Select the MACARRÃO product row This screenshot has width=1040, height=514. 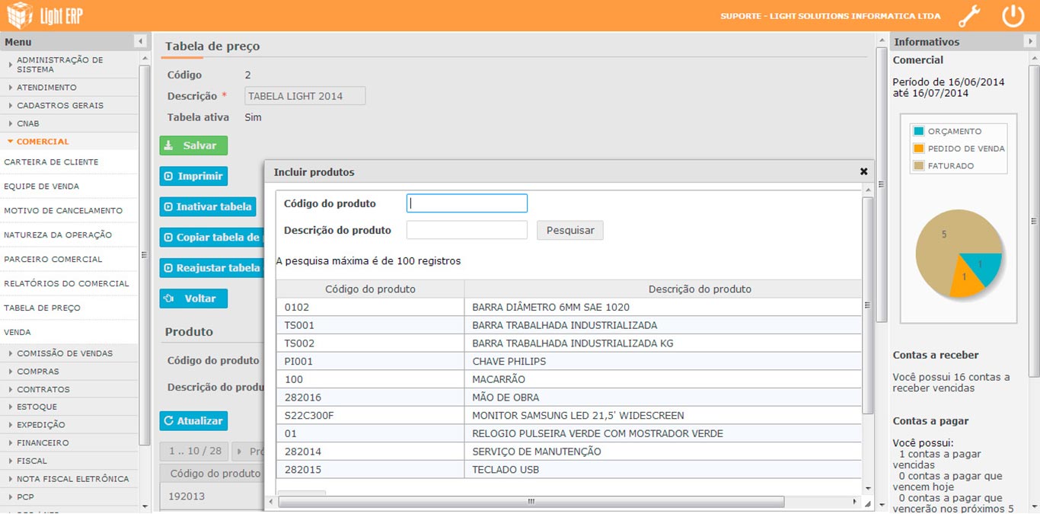tap(568, 379)
